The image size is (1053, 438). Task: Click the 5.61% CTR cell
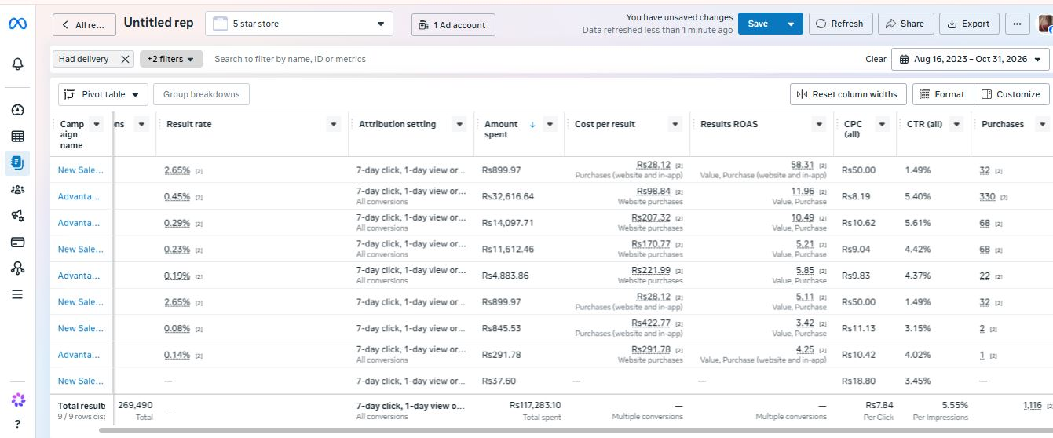point(918,223)
